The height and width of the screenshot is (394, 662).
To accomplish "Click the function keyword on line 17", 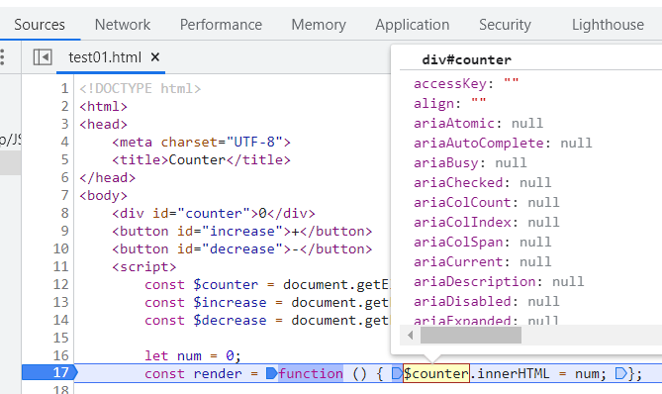I will [x=311, y=373].
